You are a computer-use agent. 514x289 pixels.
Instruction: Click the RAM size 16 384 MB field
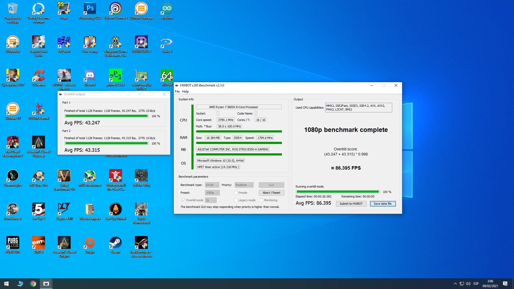213,138
